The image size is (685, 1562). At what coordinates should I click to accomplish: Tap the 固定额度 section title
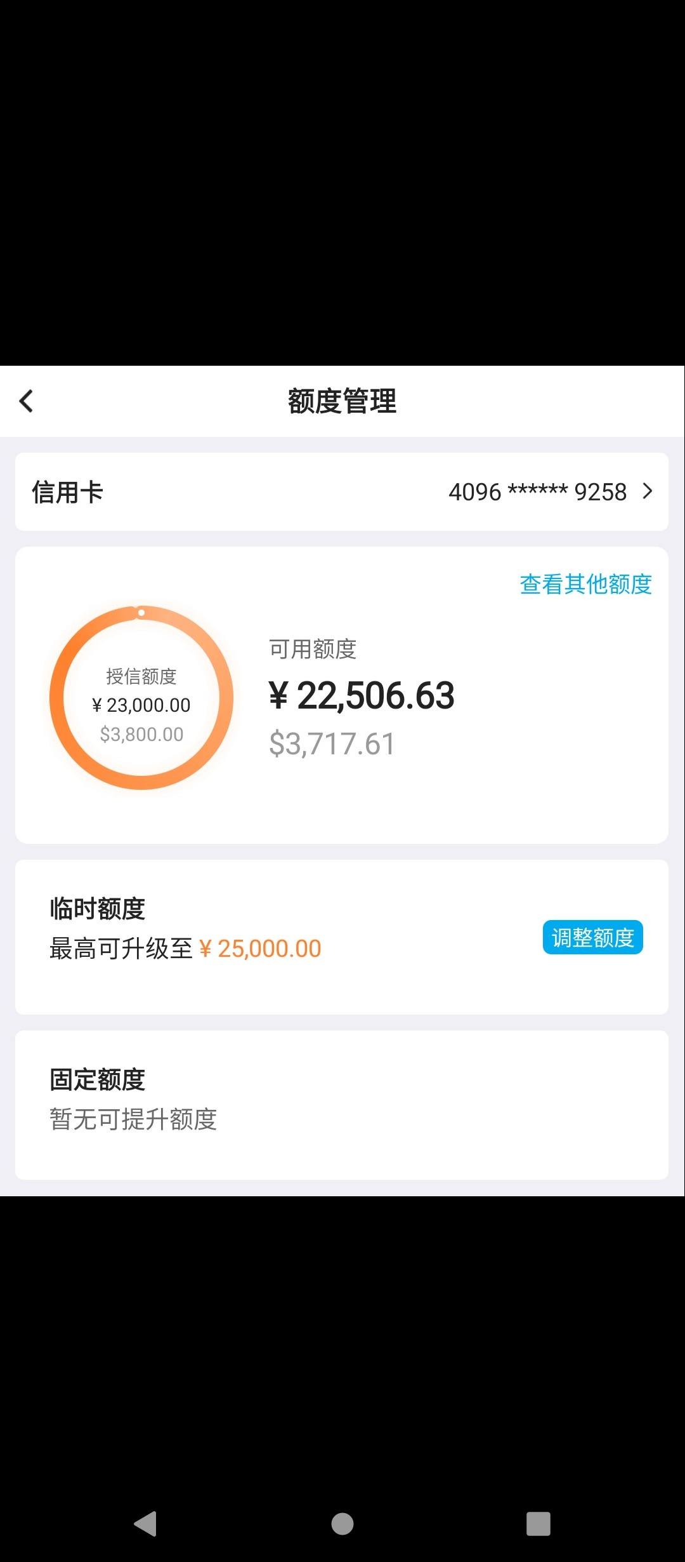point(98,1079)
